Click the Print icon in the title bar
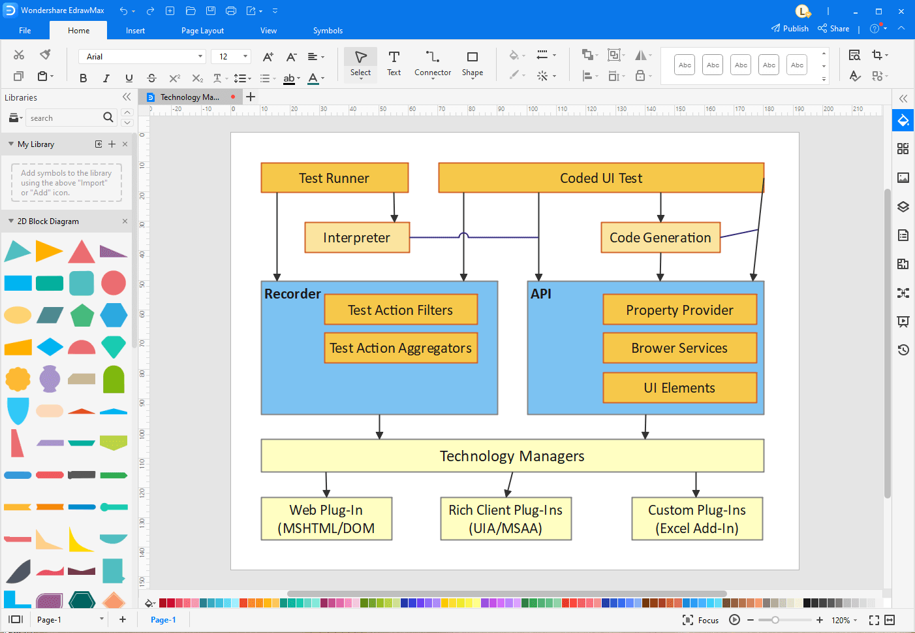Screen dimensions: 915x633 click(x=230, y=10)
